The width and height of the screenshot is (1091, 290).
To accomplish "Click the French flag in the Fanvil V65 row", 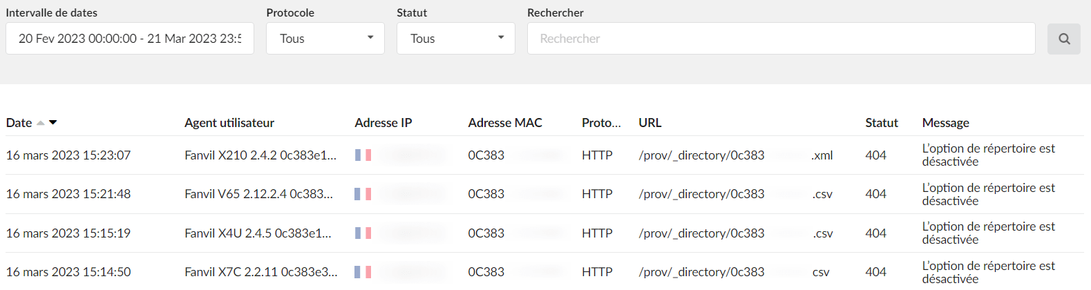I will [x=363, y=194].
